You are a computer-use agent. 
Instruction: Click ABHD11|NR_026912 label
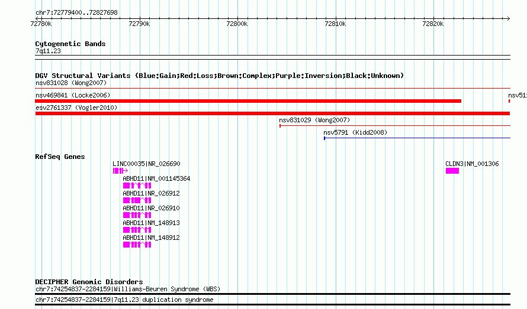151,193
